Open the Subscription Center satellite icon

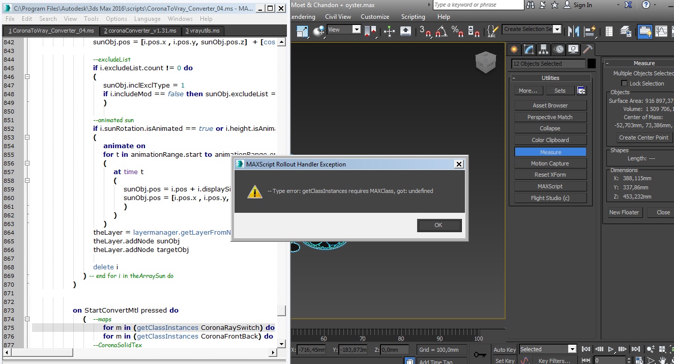542,5
